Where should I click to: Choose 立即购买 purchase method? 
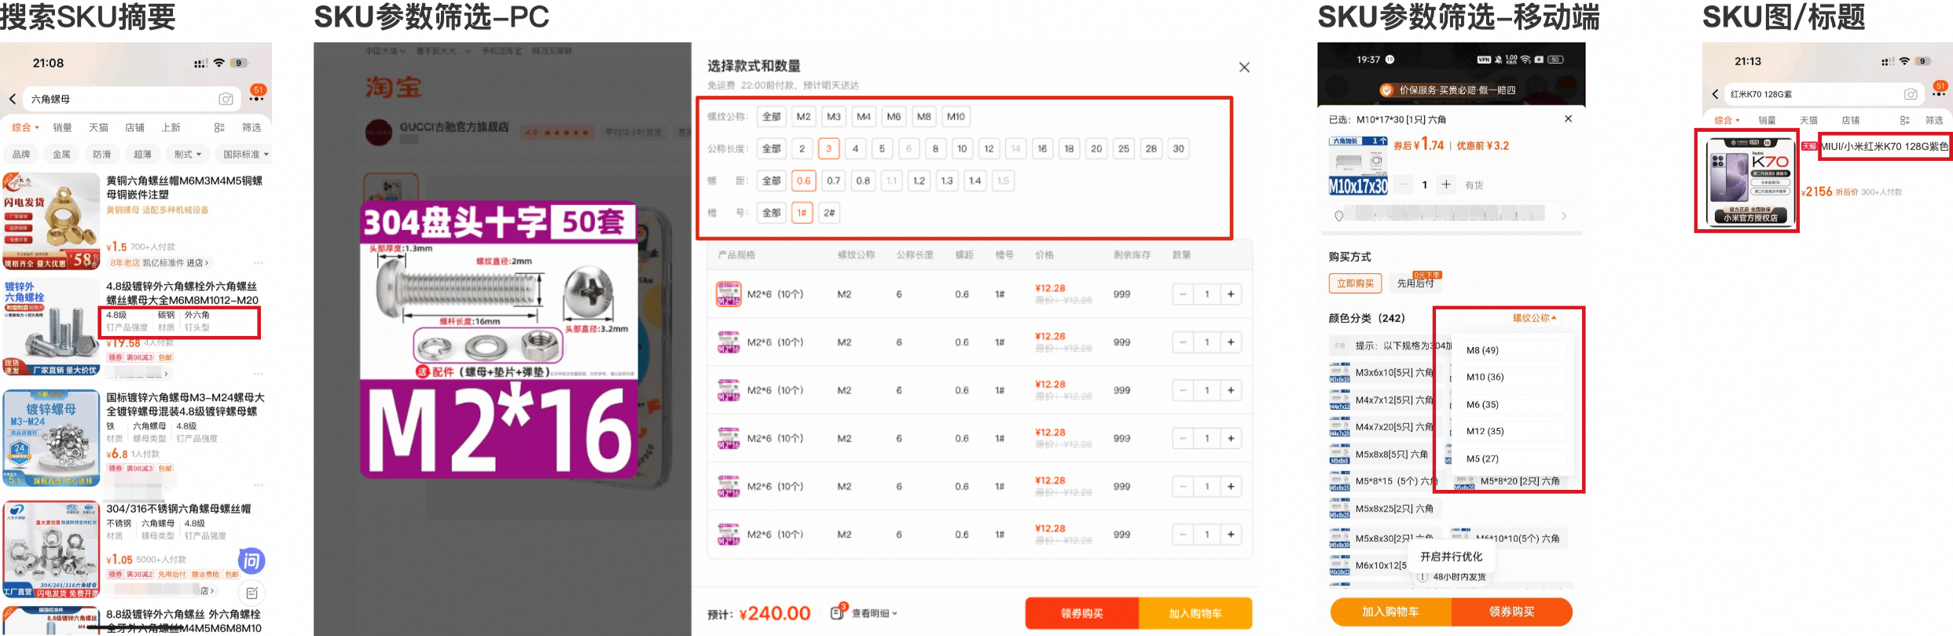coord(1356,283)
